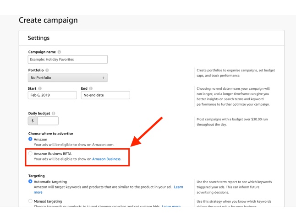Click the Campaign name info icon
This screenshot has height=222, width=296.
(59, 52)
